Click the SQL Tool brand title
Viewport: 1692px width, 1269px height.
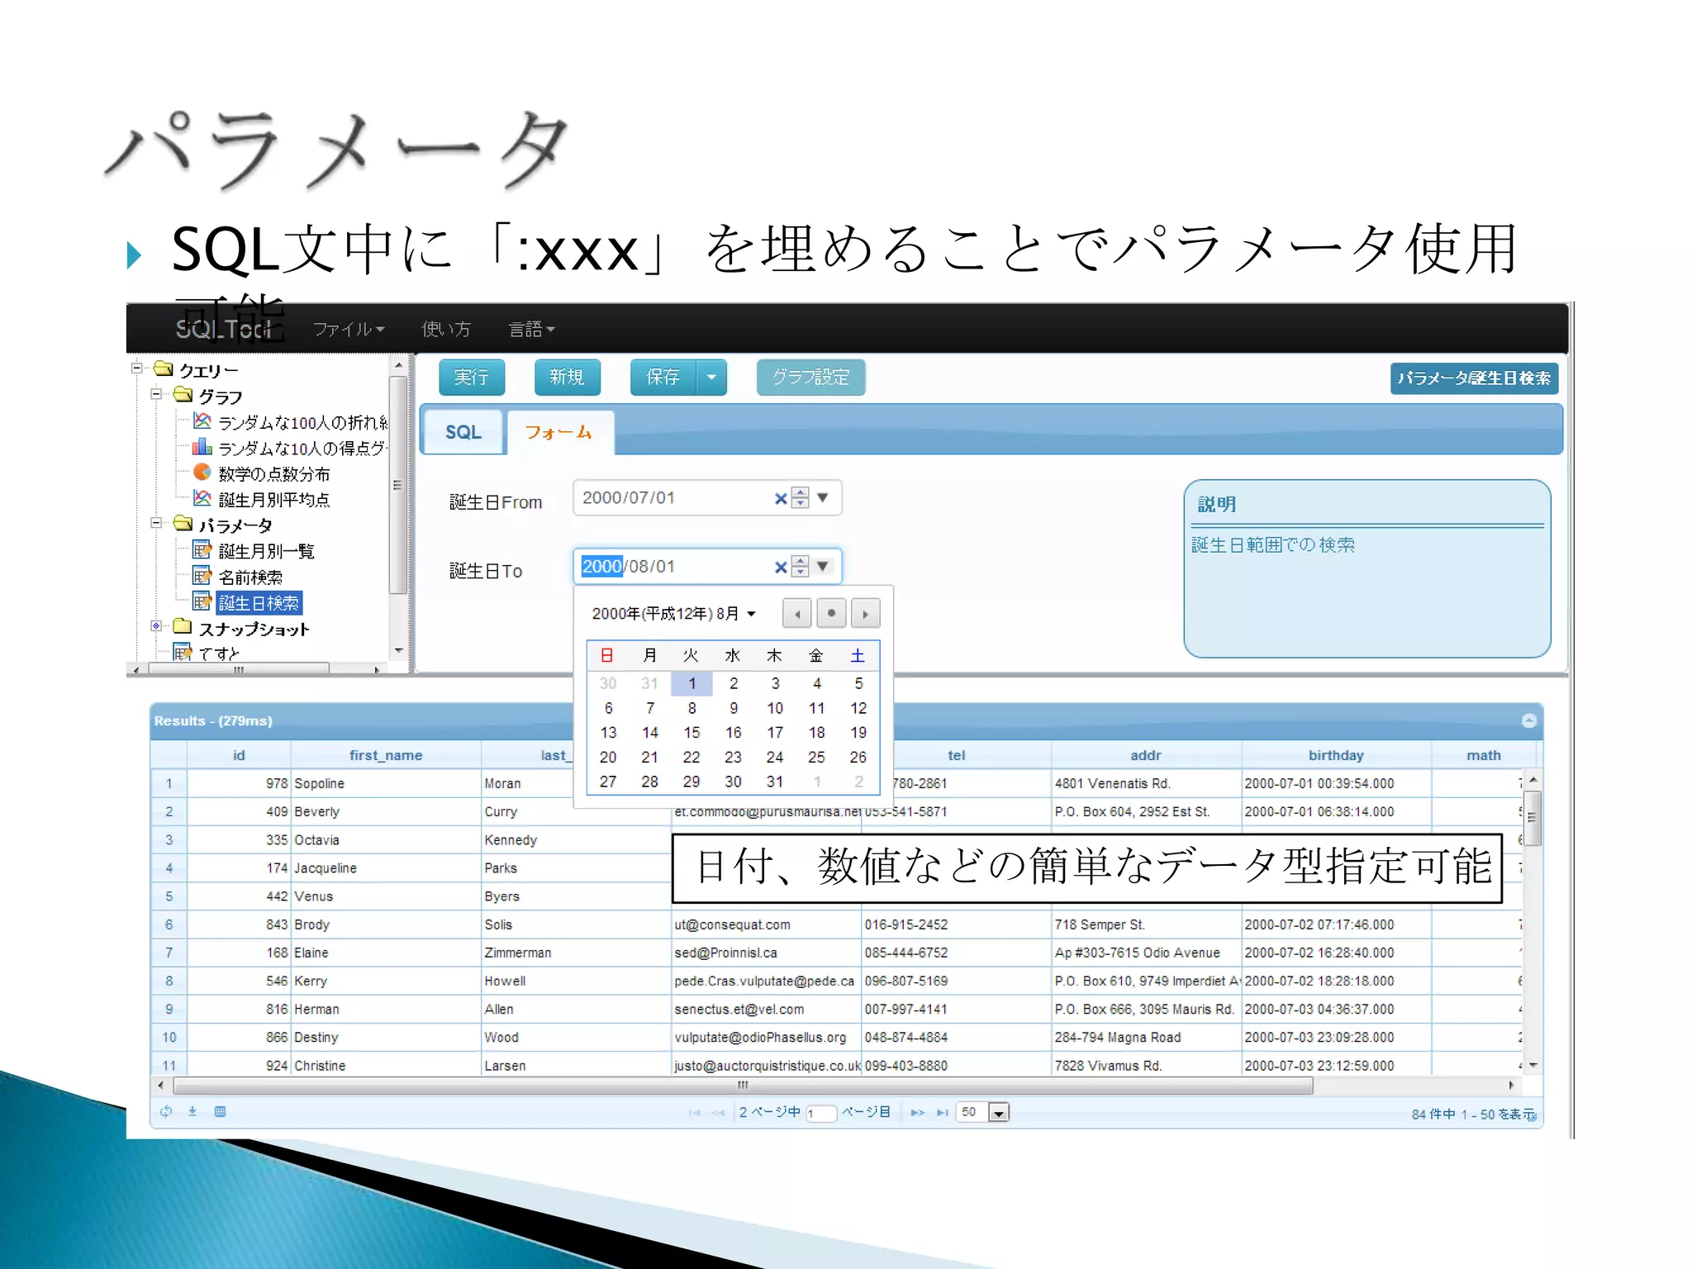(x=223, y=329)
